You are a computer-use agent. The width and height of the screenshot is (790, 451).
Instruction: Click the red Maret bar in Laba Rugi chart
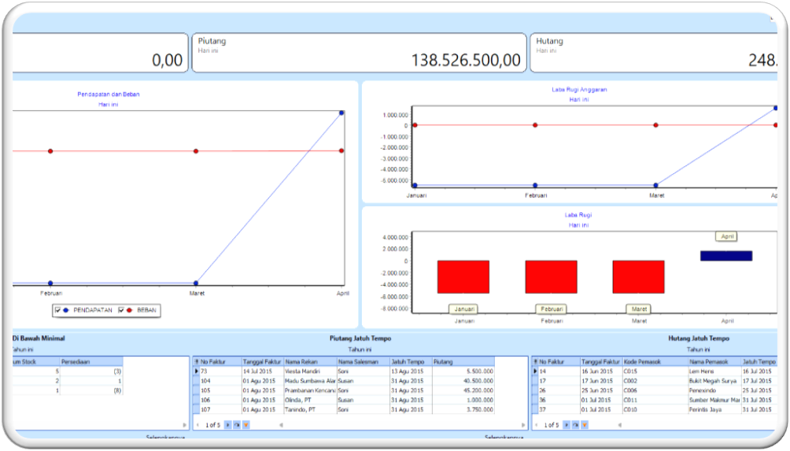click(638, 276)
